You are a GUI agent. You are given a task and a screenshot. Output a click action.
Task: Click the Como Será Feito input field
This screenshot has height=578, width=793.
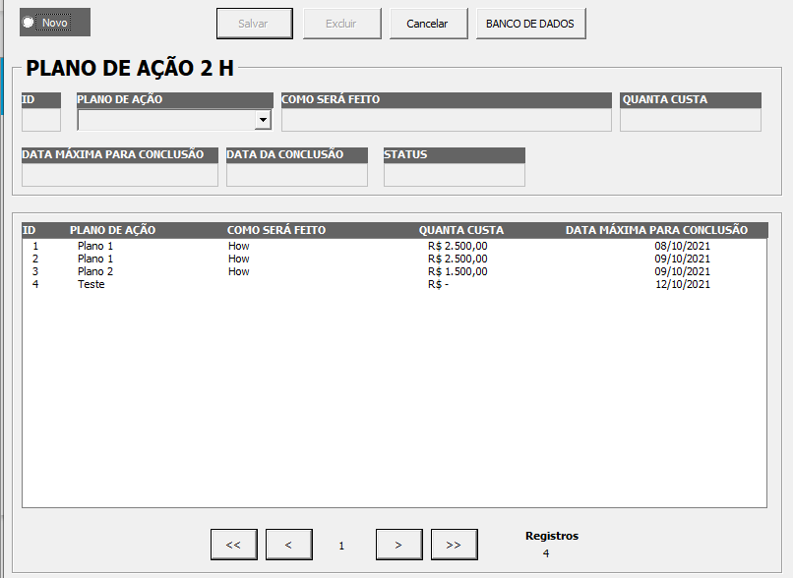[447, 120]
